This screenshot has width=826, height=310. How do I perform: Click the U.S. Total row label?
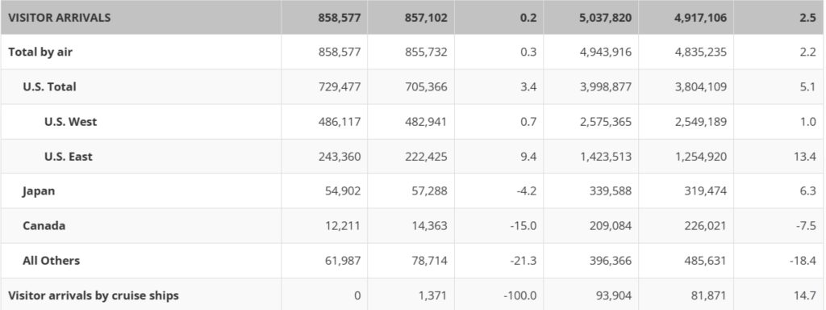[x=49, y=86]
